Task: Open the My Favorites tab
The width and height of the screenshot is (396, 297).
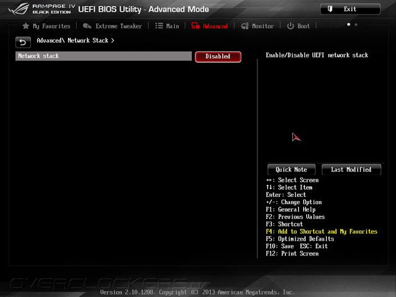Action: pyautogui.click(x=46, y=26)
